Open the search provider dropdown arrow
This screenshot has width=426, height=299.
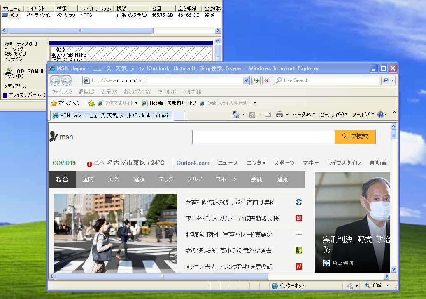(x=392, y=80)
